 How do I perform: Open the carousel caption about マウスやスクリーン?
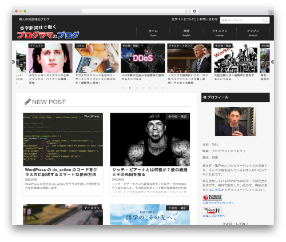(96, 79)
